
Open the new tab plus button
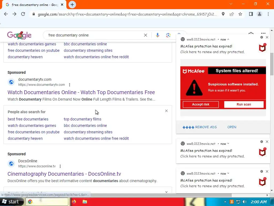(x=72, y=5)
